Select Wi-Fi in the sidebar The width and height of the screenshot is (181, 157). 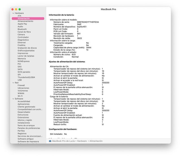pos(20,96)
